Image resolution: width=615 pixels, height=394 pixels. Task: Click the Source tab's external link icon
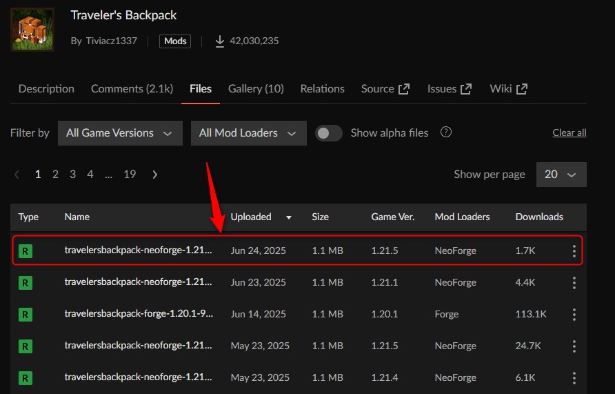coord(404,89)
